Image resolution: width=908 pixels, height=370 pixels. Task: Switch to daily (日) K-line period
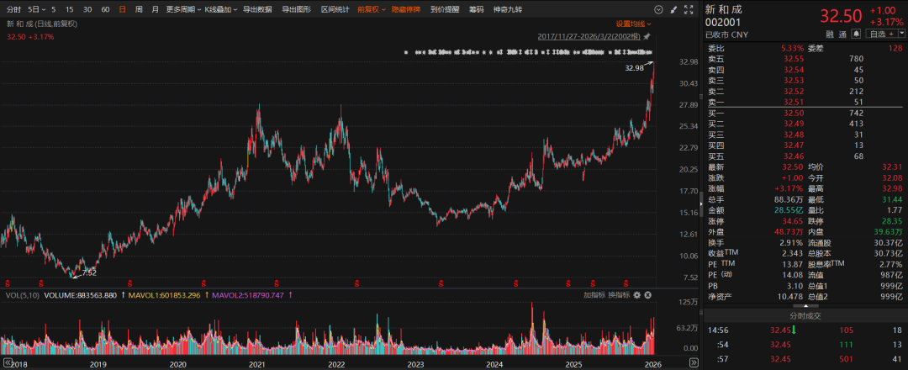coord(122,10)
